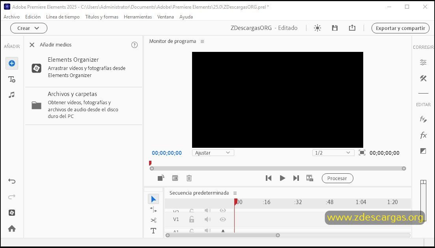
Task: Click the rotate clip icon below monitor
Action: click(161, 178)
